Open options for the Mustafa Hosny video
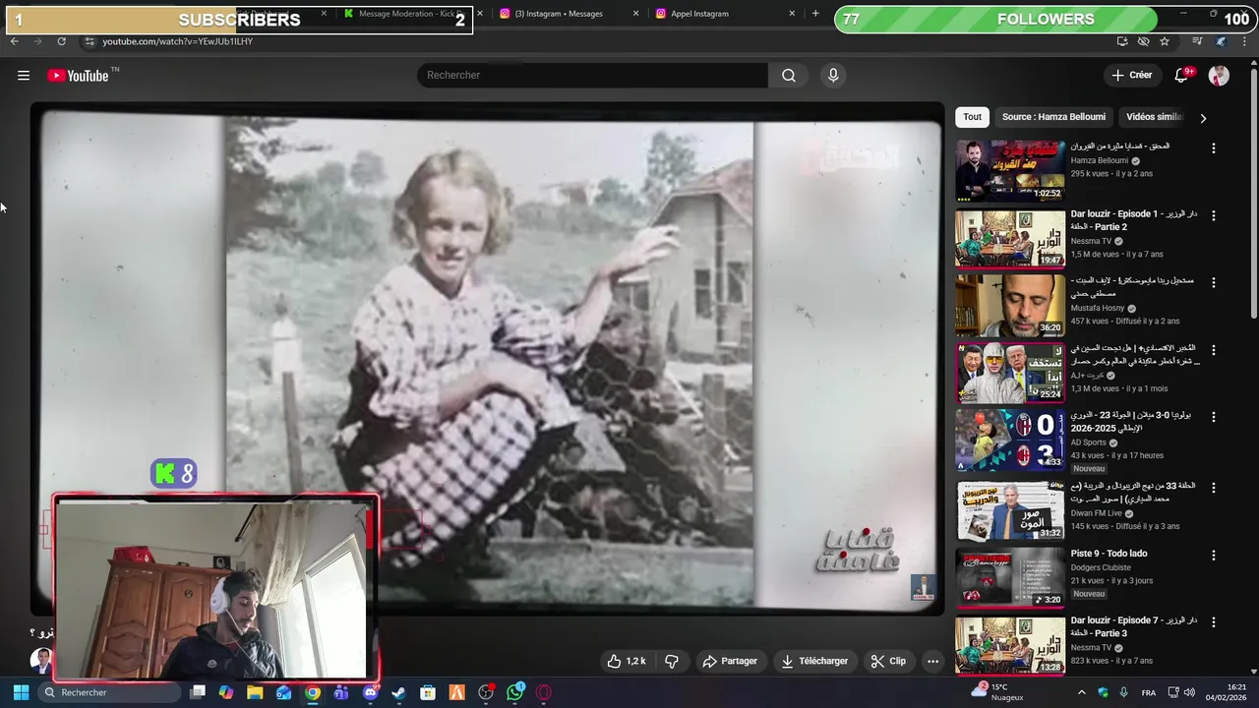 click(x=1213, y=282)
